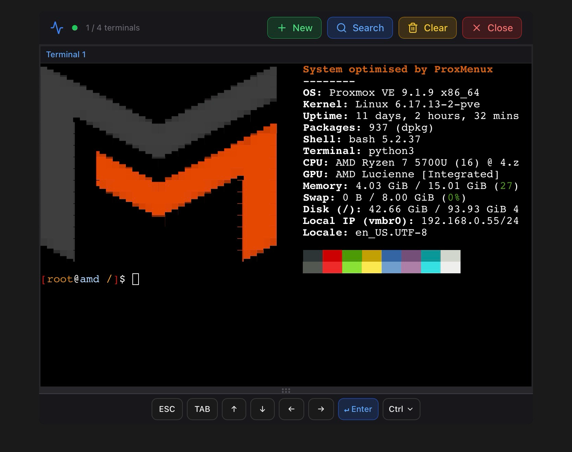This screenshot has width=572, height=452.
Task: Close the terminal panel
Action: (x=492, y=28)
